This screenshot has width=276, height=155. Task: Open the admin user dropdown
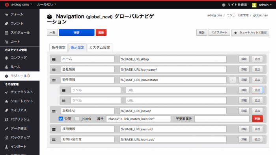265,5
